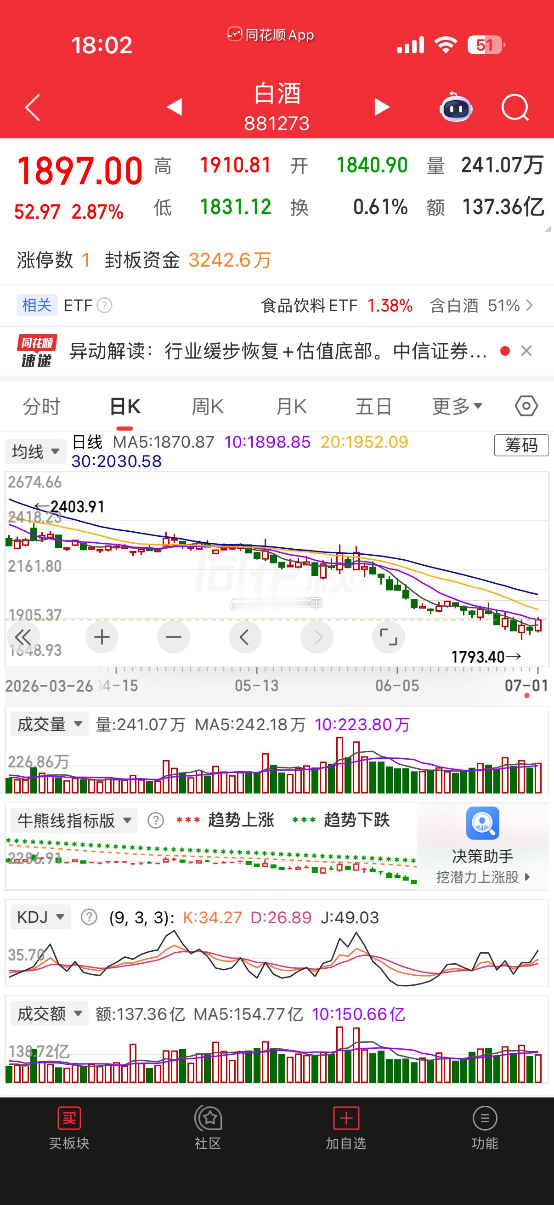The height and width of the screenshot is (1205, 554).
Task: Switch to 周K tab
Action: coord(208,406)
